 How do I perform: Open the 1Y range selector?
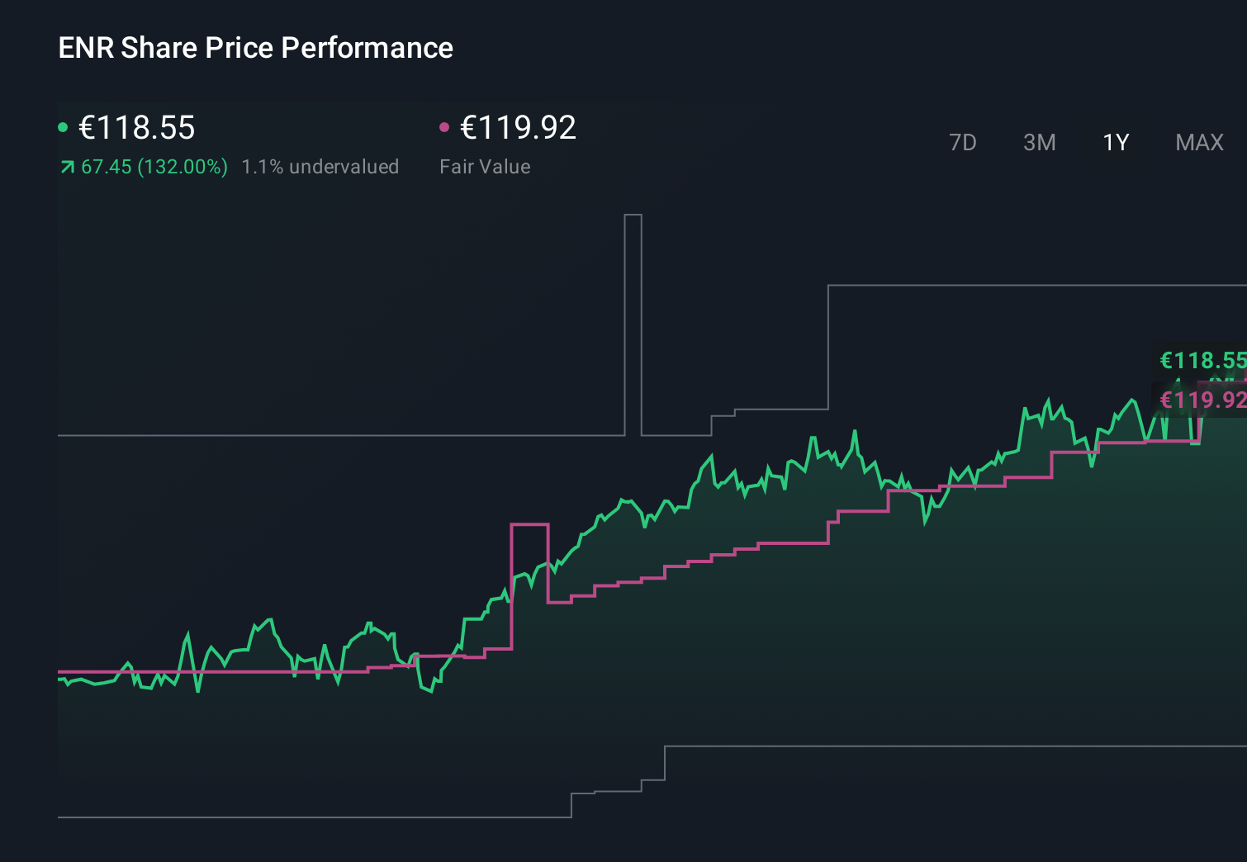coord(1115,142)
